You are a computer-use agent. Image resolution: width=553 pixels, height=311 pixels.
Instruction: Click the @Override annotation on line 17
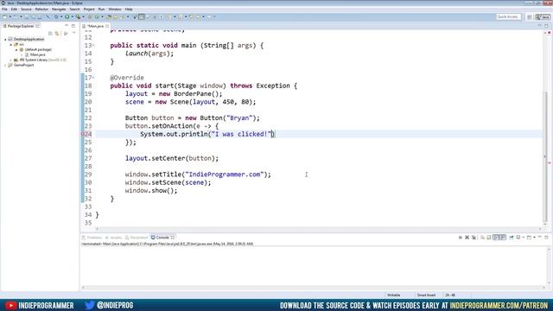click(127, 78)
